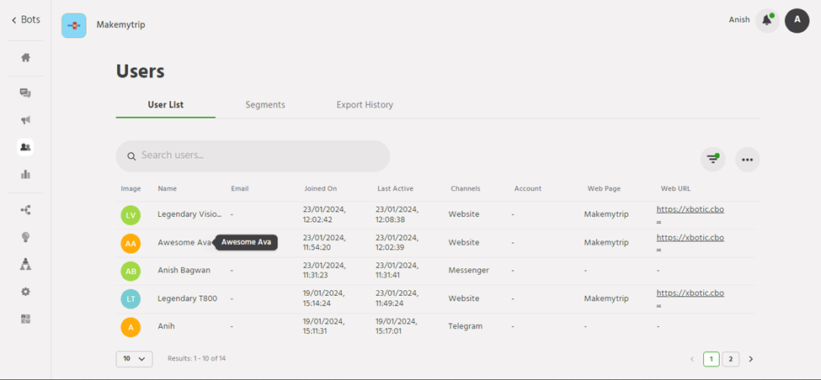Expand the rows-per-page dropdown showing 10
Screen dimensions: 821x380
tap(134, 359)
